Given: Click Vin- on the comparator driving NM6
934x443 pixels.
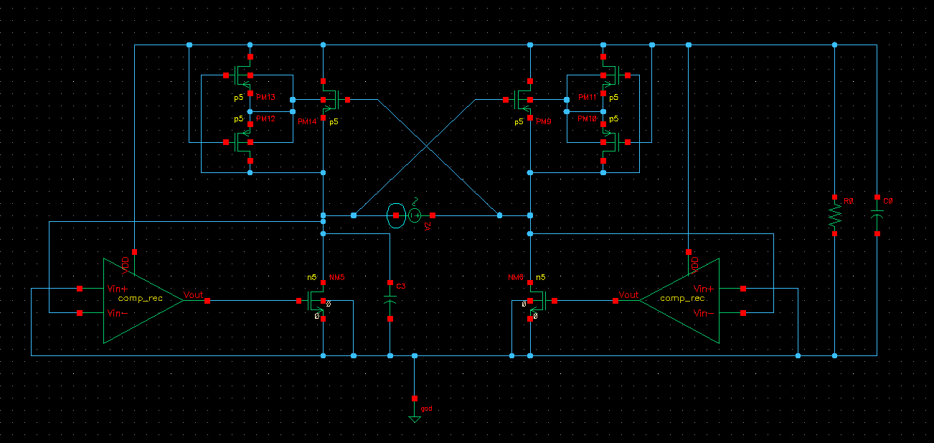Looking at the screenshot, I should click(x=705, y=313).
